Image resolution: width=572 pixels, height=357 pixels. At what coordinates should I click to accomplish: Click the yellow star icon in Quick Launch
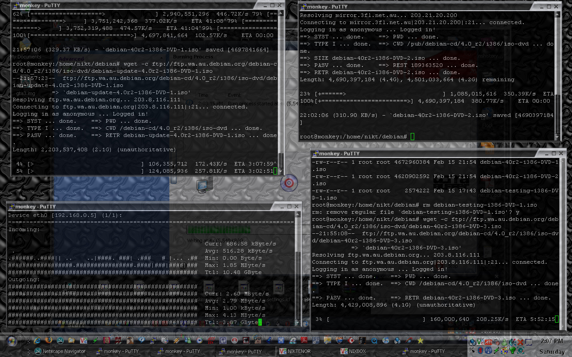(420, 340)
